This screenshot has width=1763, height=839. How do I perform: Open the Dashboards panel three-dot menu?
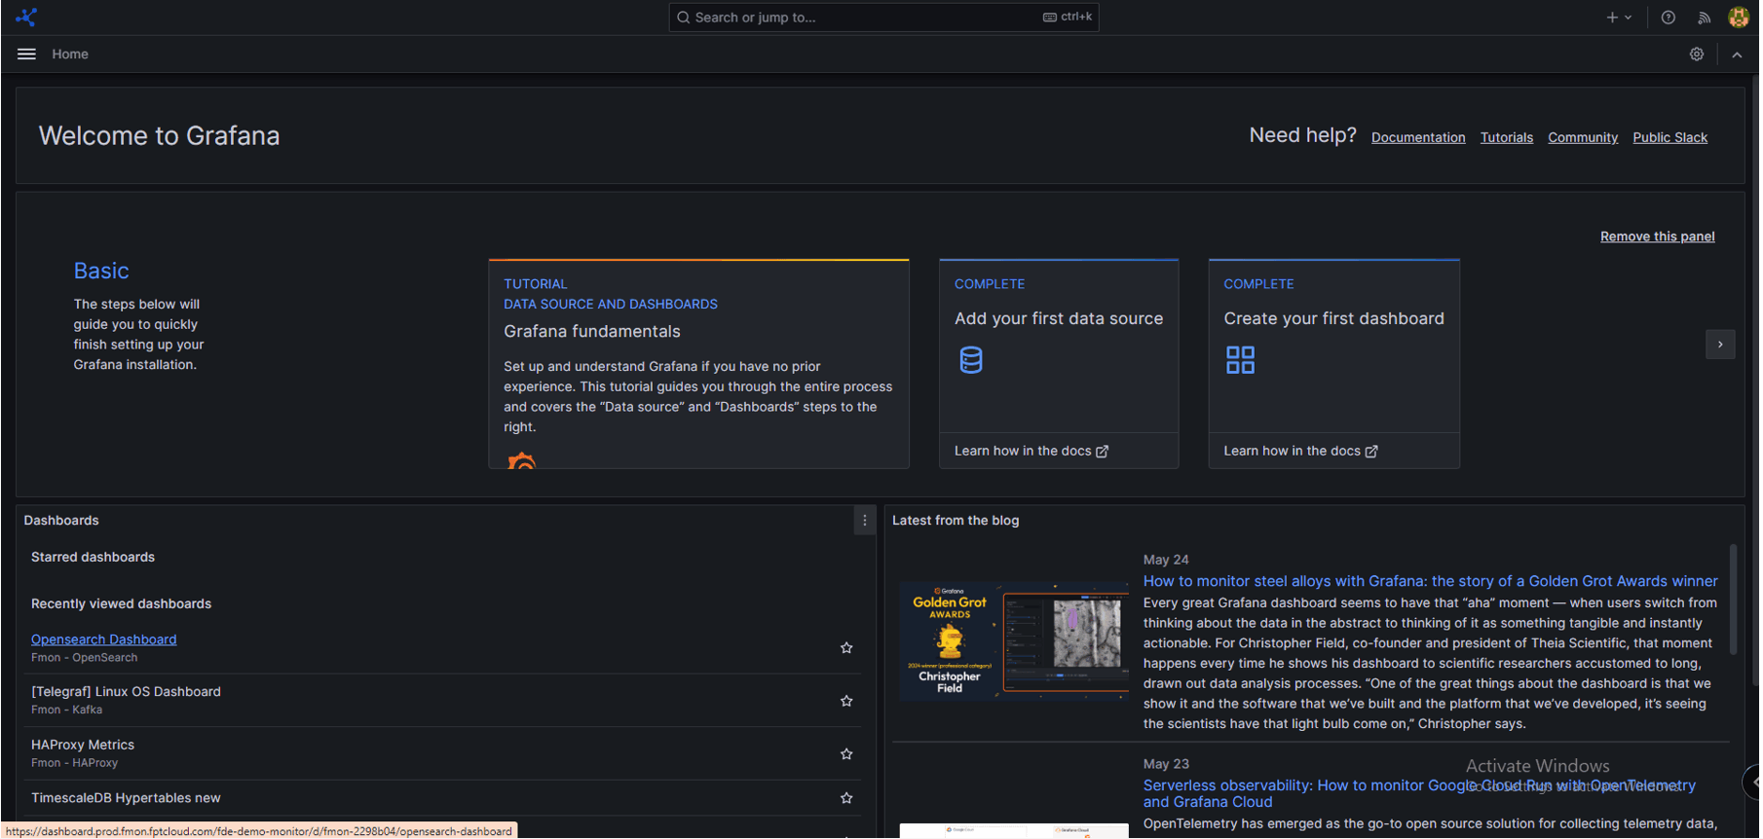tap(864, 521)
